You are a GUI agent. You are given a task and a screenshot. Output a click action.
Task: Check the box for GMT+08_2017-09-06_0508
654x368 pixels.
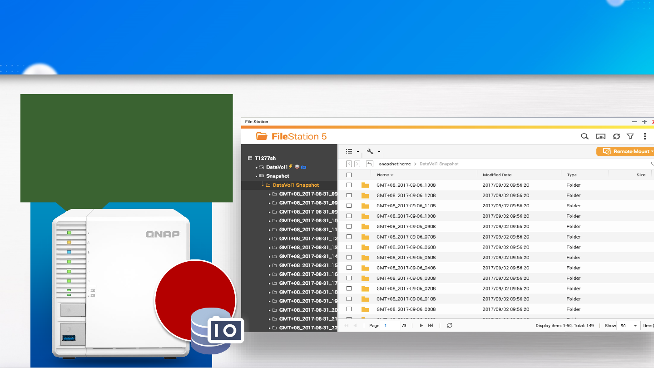(349, 258)
